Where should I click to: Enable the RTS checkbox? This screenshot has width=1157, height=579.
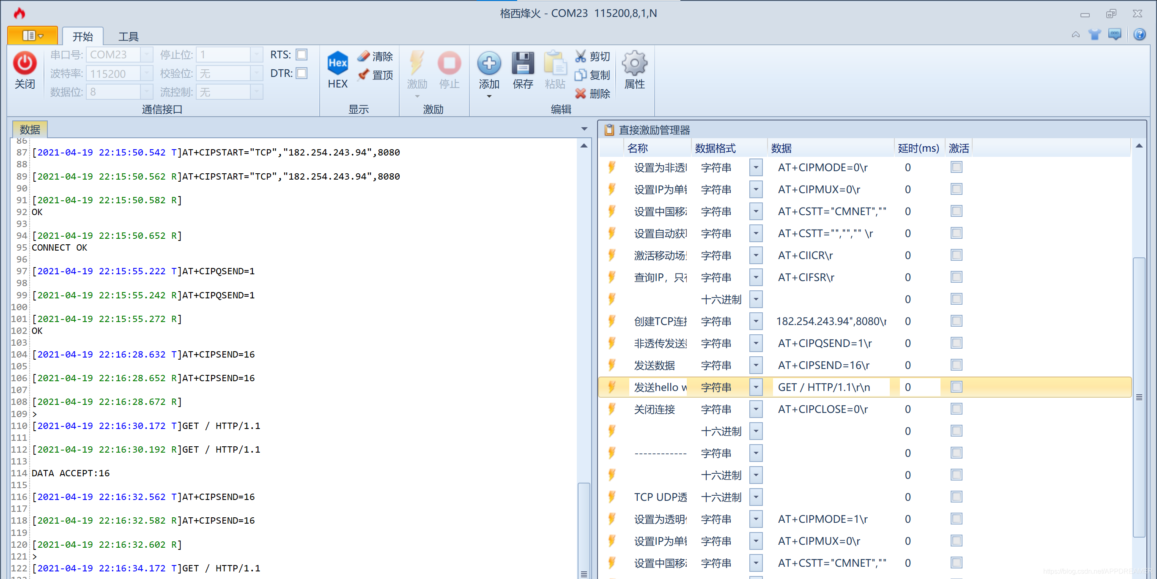point(302,55)
